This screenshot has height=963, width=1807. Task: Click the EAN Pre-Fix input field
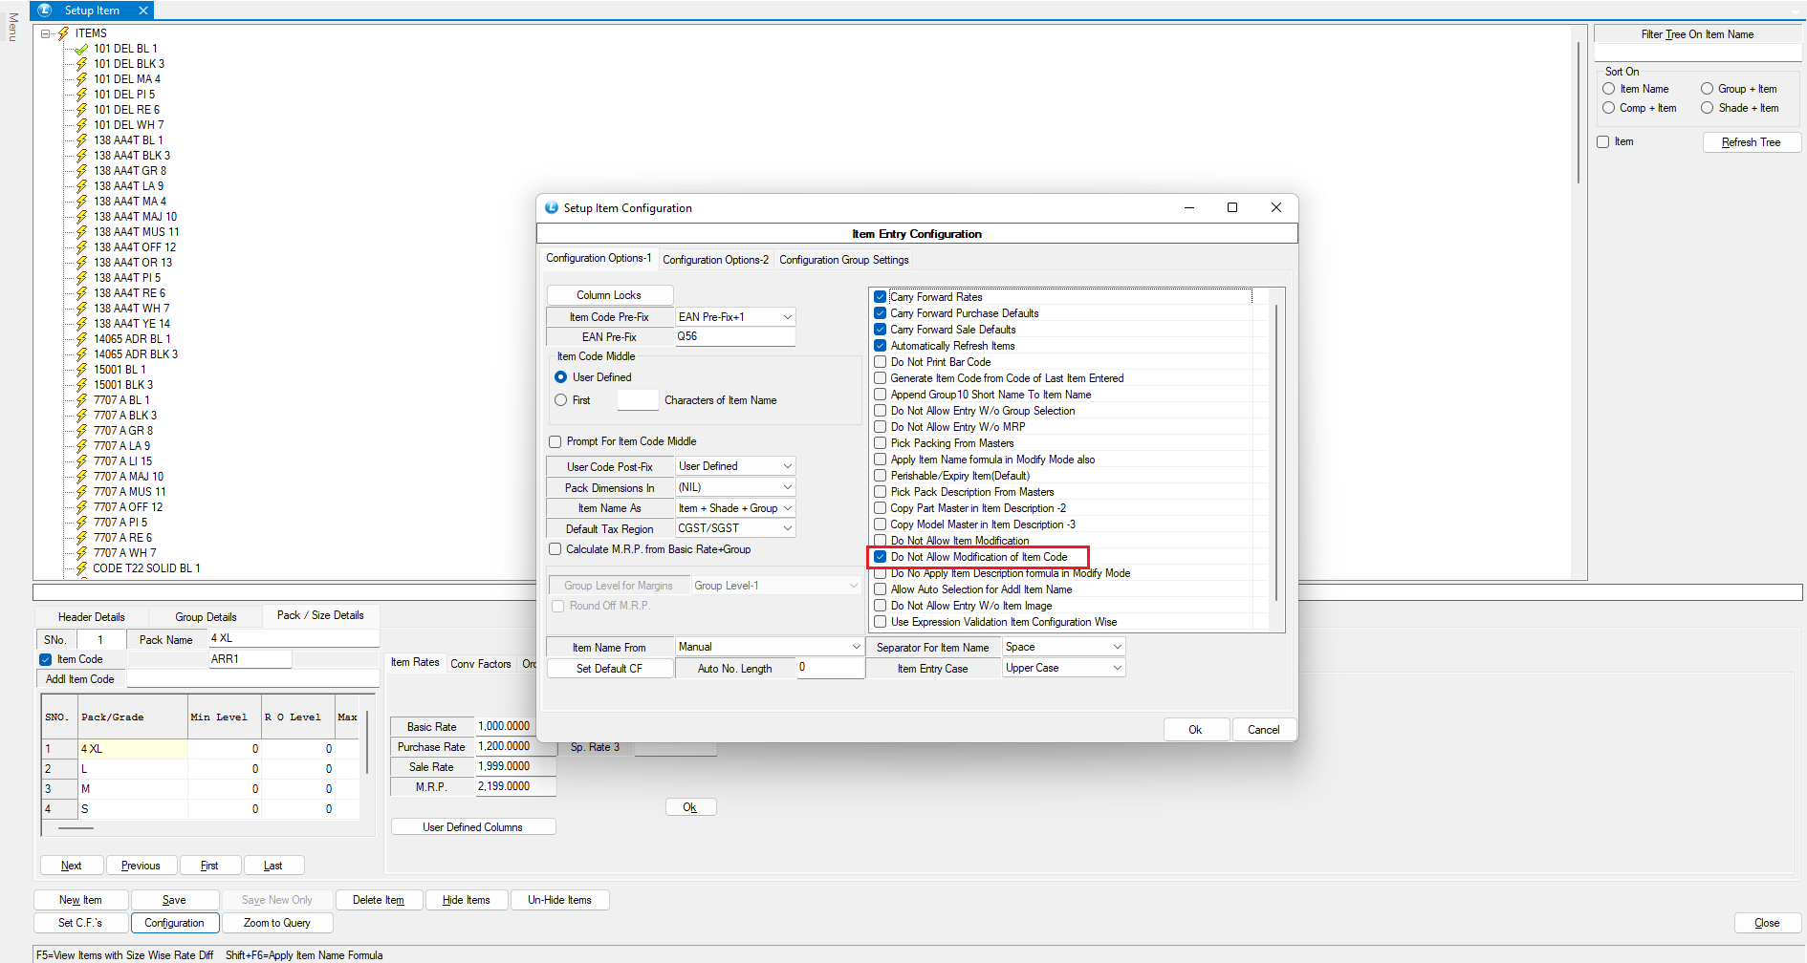pos(734,337)
